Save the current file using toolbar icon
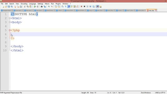Image resolution: width=167 pixels, height=94 pixels. coord(9,7)
